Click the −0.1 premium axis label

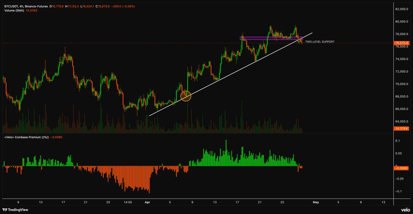point(399,191)
